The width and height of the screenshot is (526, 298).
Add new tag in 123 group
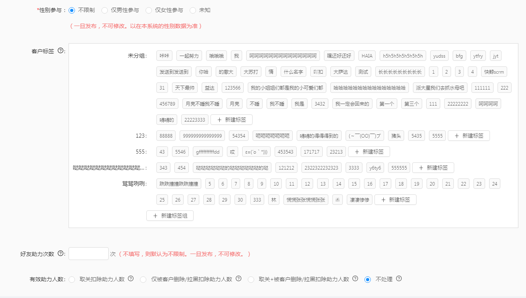pyautogui.click(x=469, y=136)
